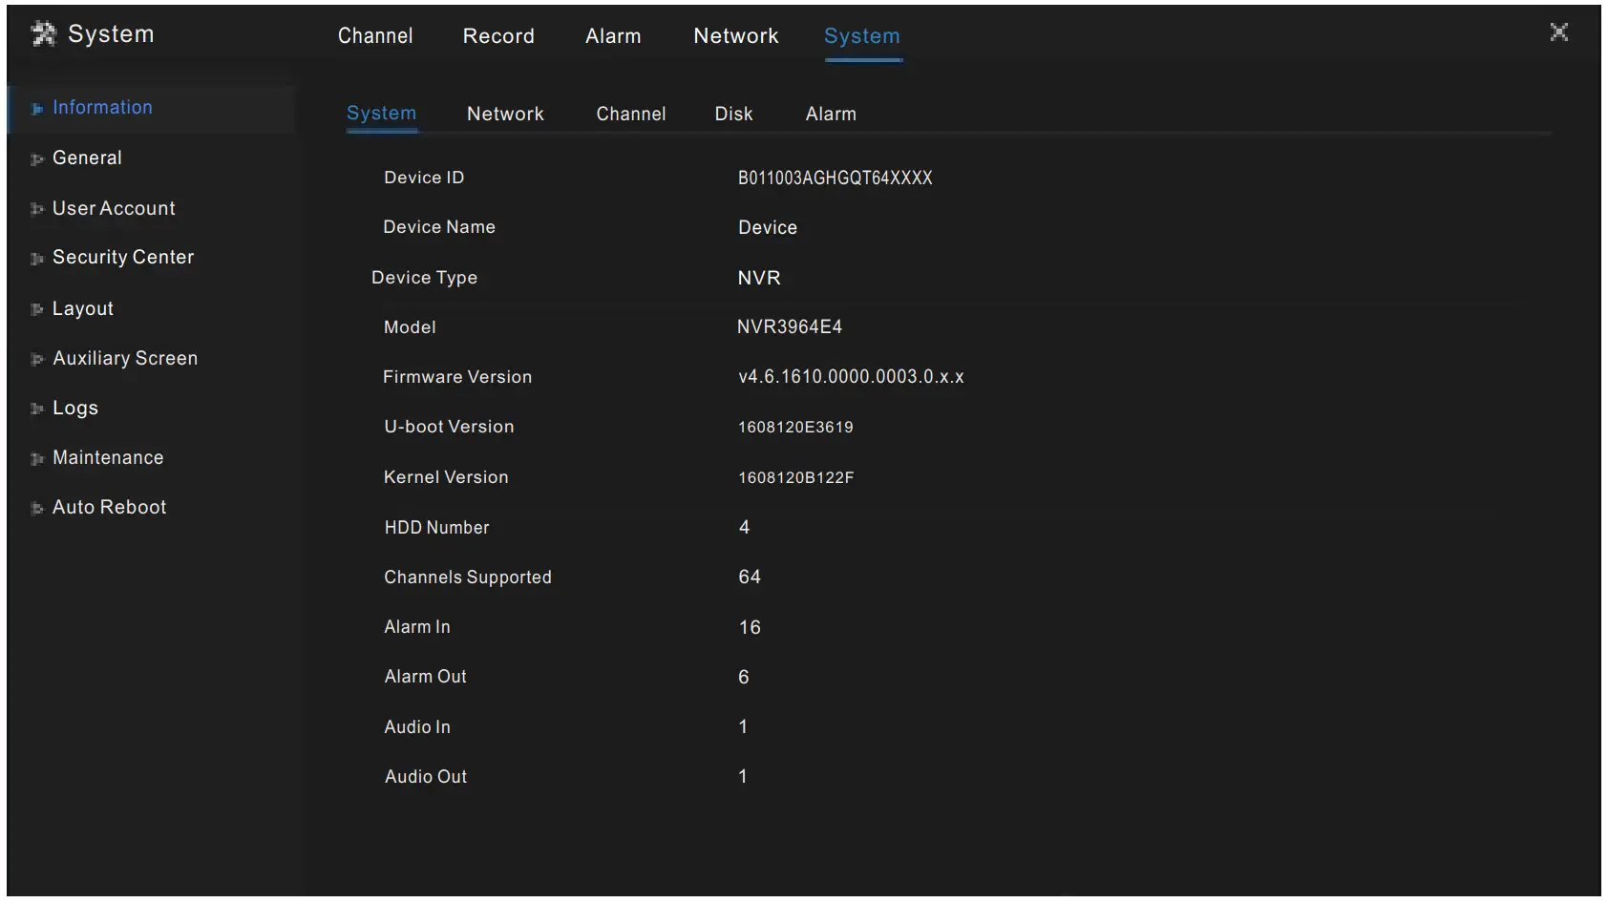Expand the Auto Reboot sidebar entry
This screenshot has width=1608, height=903.
point(110,507)
